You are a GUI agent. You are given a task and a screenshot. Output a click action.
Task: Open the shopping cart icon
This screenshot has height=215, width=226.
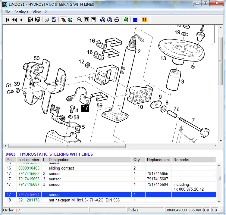click(47, 20)
